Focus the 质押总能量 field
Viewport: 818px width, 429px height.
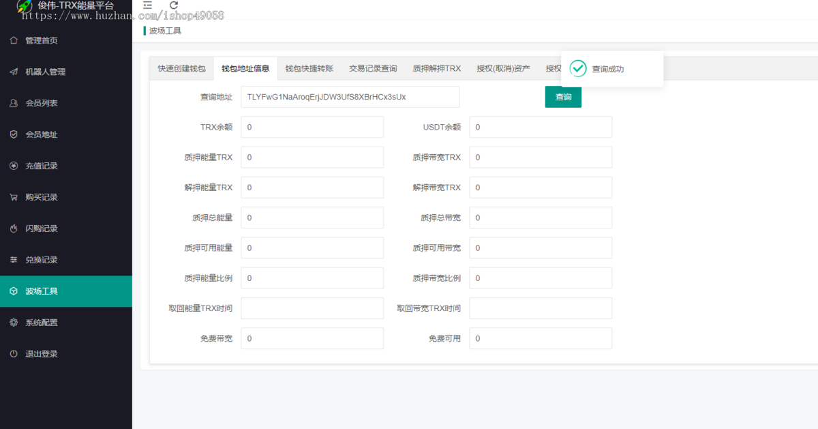pos(312,218)
